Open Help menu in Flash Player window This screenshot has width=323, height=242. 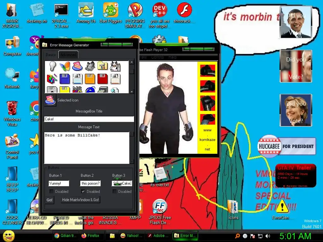click(x=172, y=57)
